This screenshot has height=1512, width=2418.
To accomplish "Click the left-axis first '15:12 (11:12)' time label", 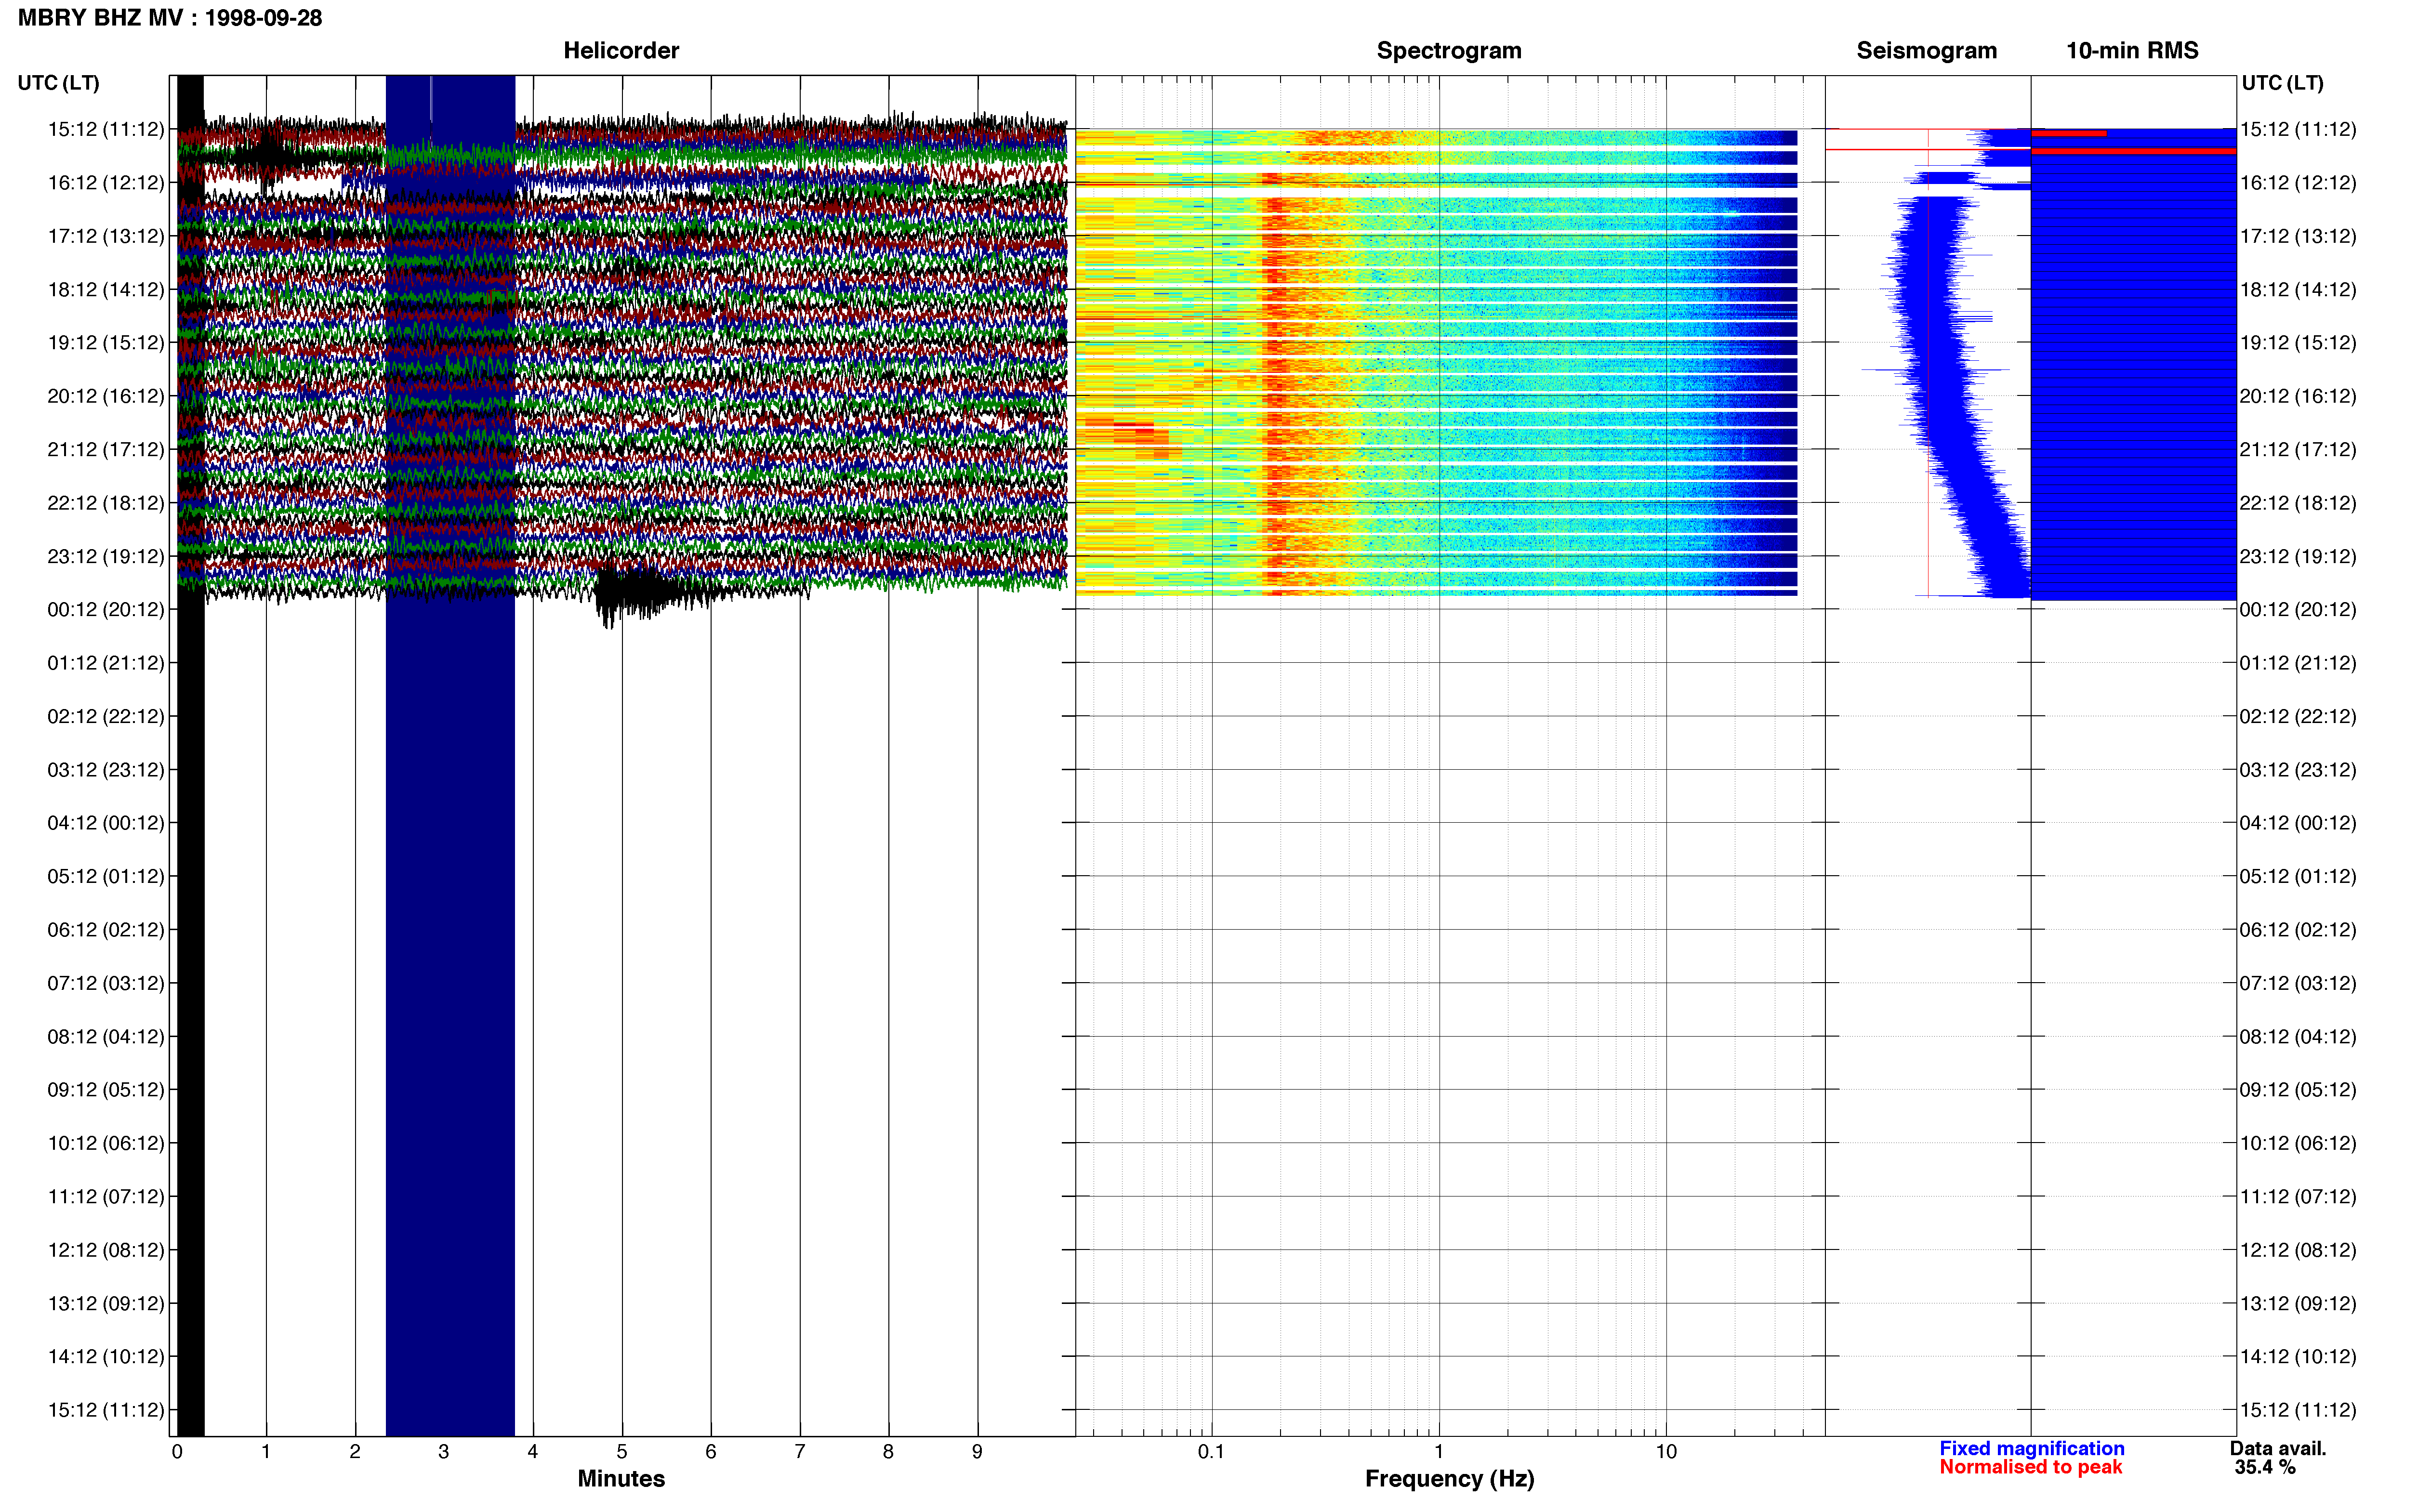I will tap(106, 129).
